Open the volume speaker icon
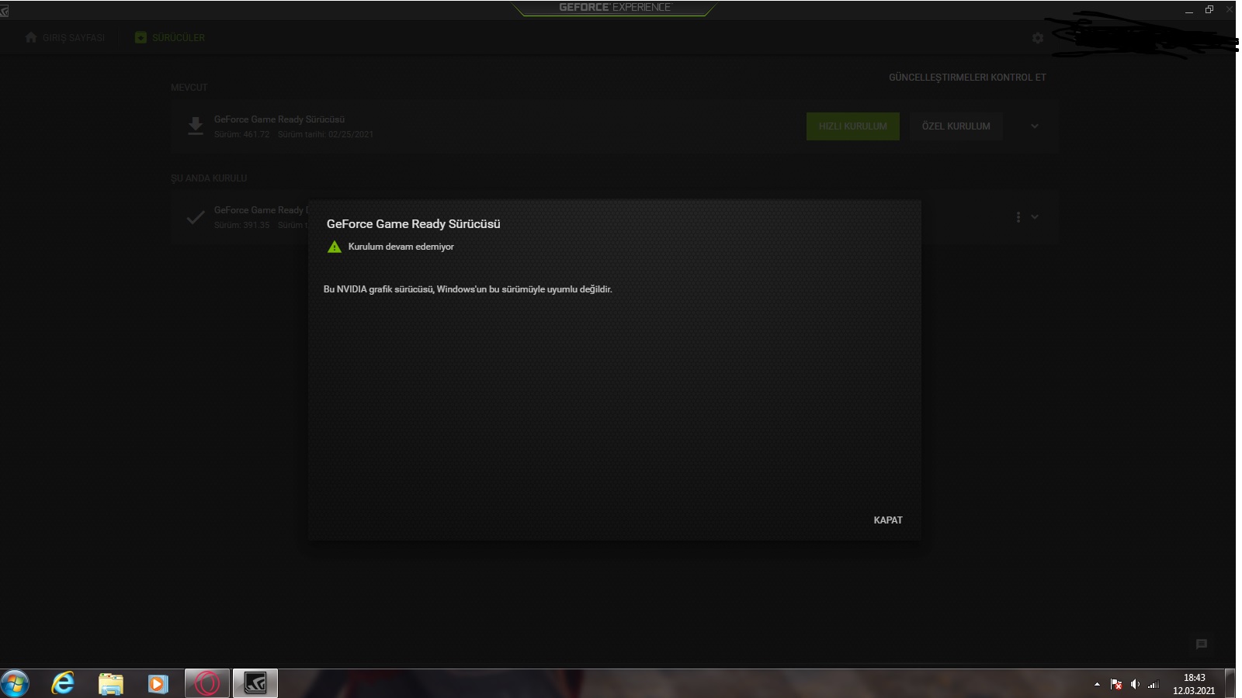Viewport: 1242px width, 698px height. 1135,684
